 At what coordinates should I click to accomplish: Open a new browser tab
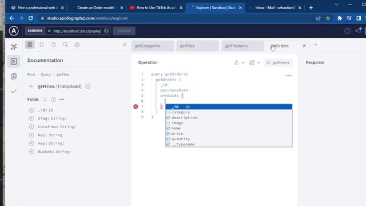point(311,7)
